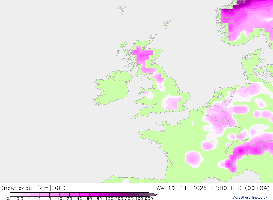Image resolution: width=273 pixels, height=200 pixels.
Task: Click the '20' legend label
Action: [x=69, y=198]
